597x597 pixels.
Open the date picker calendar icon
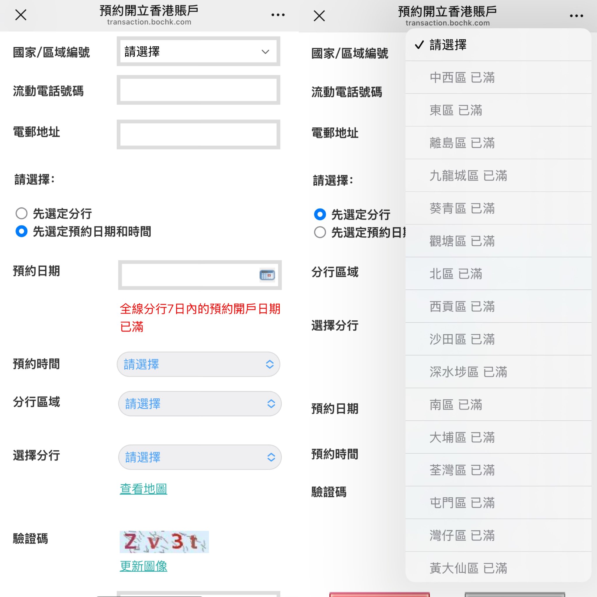(x=268, y=275)
